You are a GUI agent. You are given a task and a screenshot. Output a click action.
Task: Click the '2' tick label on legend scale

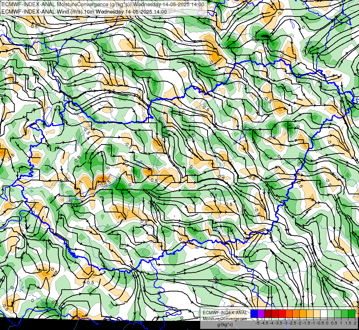pyautogui.click(x=355, y=323)
